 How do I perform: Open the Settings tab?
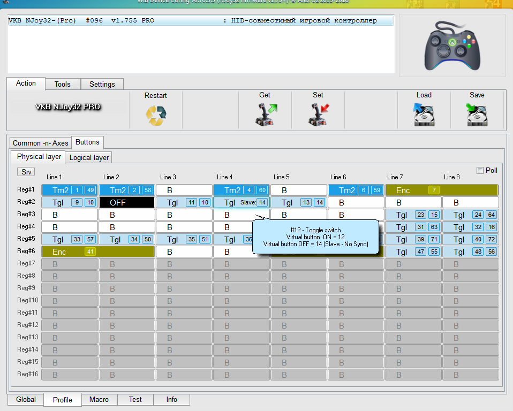coord(102,84)
